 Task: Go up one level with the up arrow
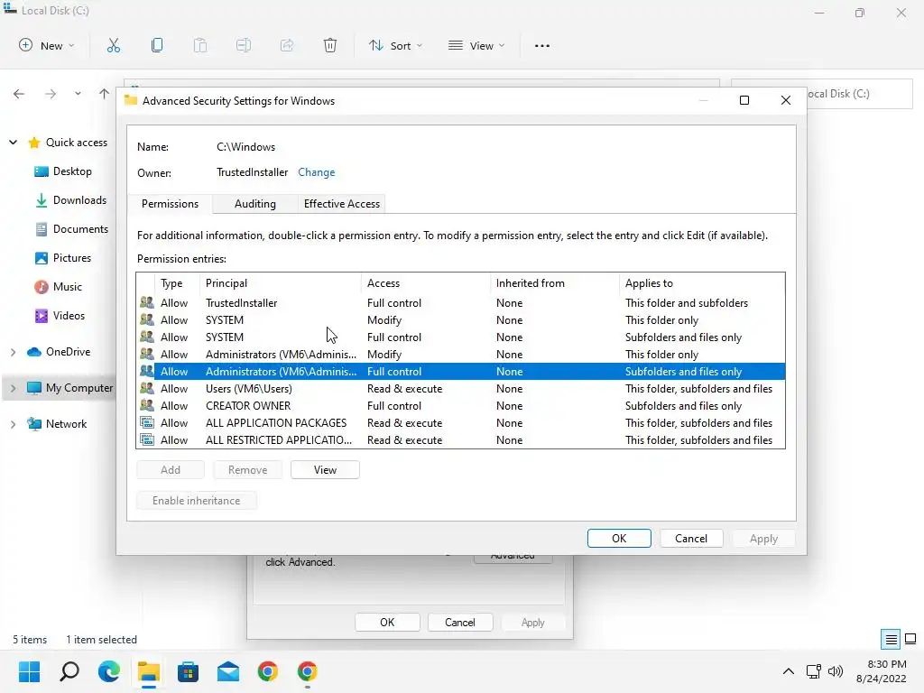coord(105,94)
